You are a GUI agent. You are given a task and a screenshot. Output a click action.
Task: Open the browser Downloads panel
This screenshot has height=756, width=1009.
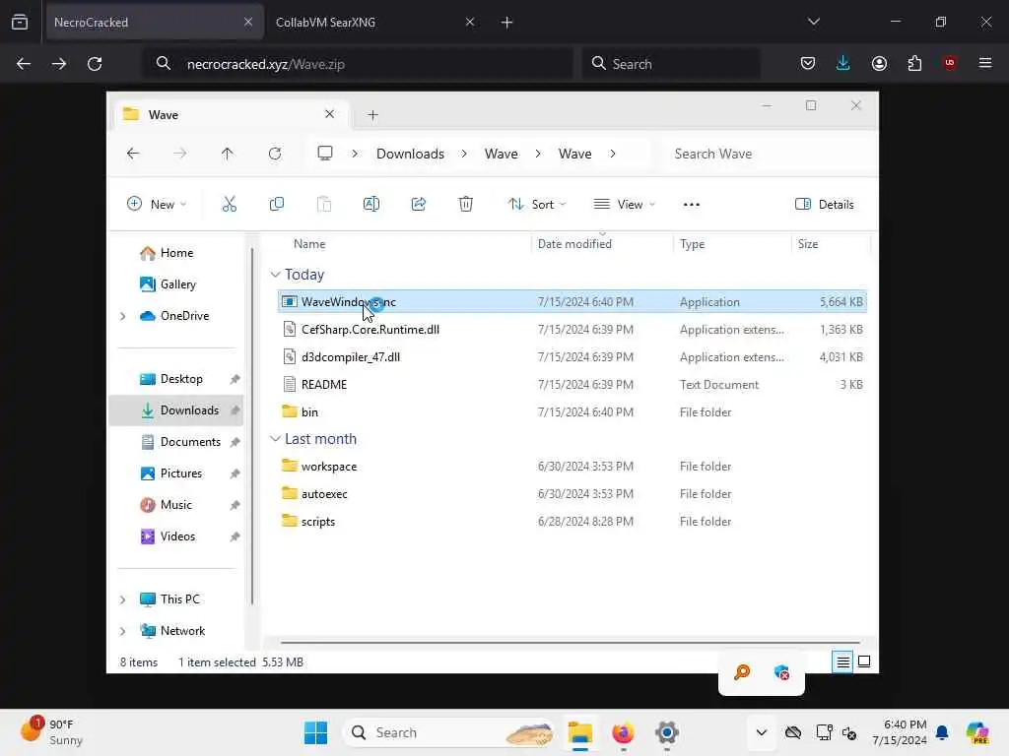click(x=843, y=63)
